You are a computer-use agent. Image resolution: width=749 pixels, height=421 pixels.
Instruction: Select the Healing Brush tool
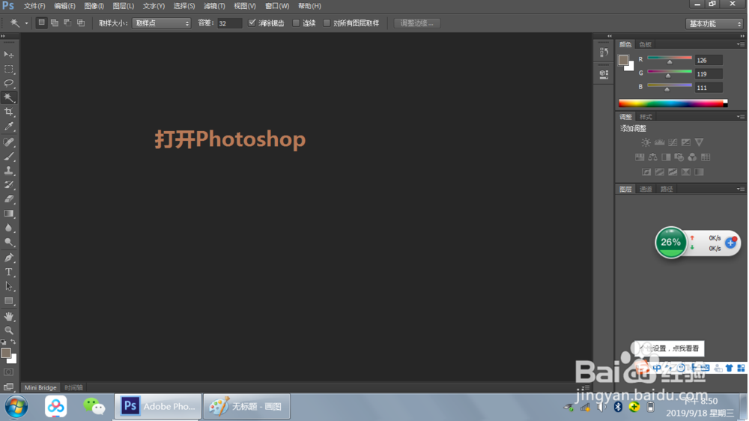[8, 142]
